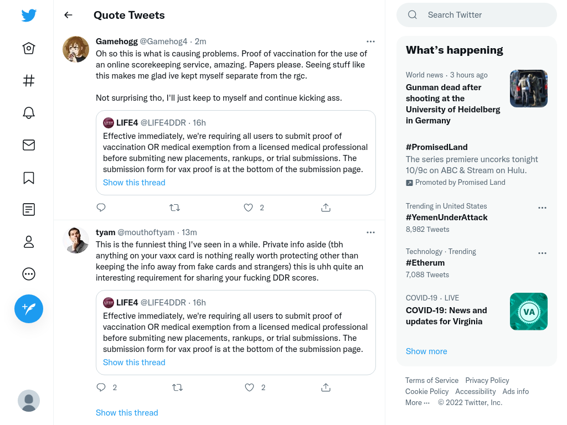Open the Heidelberg news thumbnail image
Viewport: 567px width, 425px height.
529,89
